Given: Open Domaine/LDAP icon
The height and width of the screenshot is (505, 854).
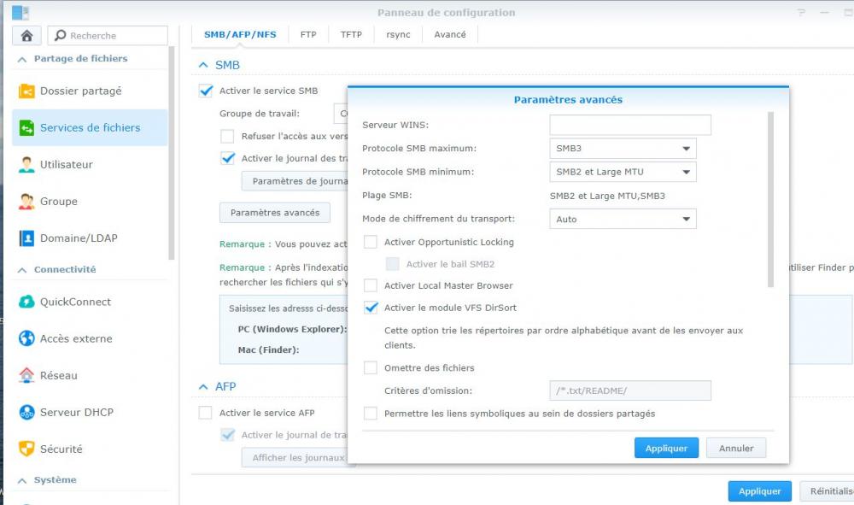Looking at the screenshot, I should pos(26,238).
